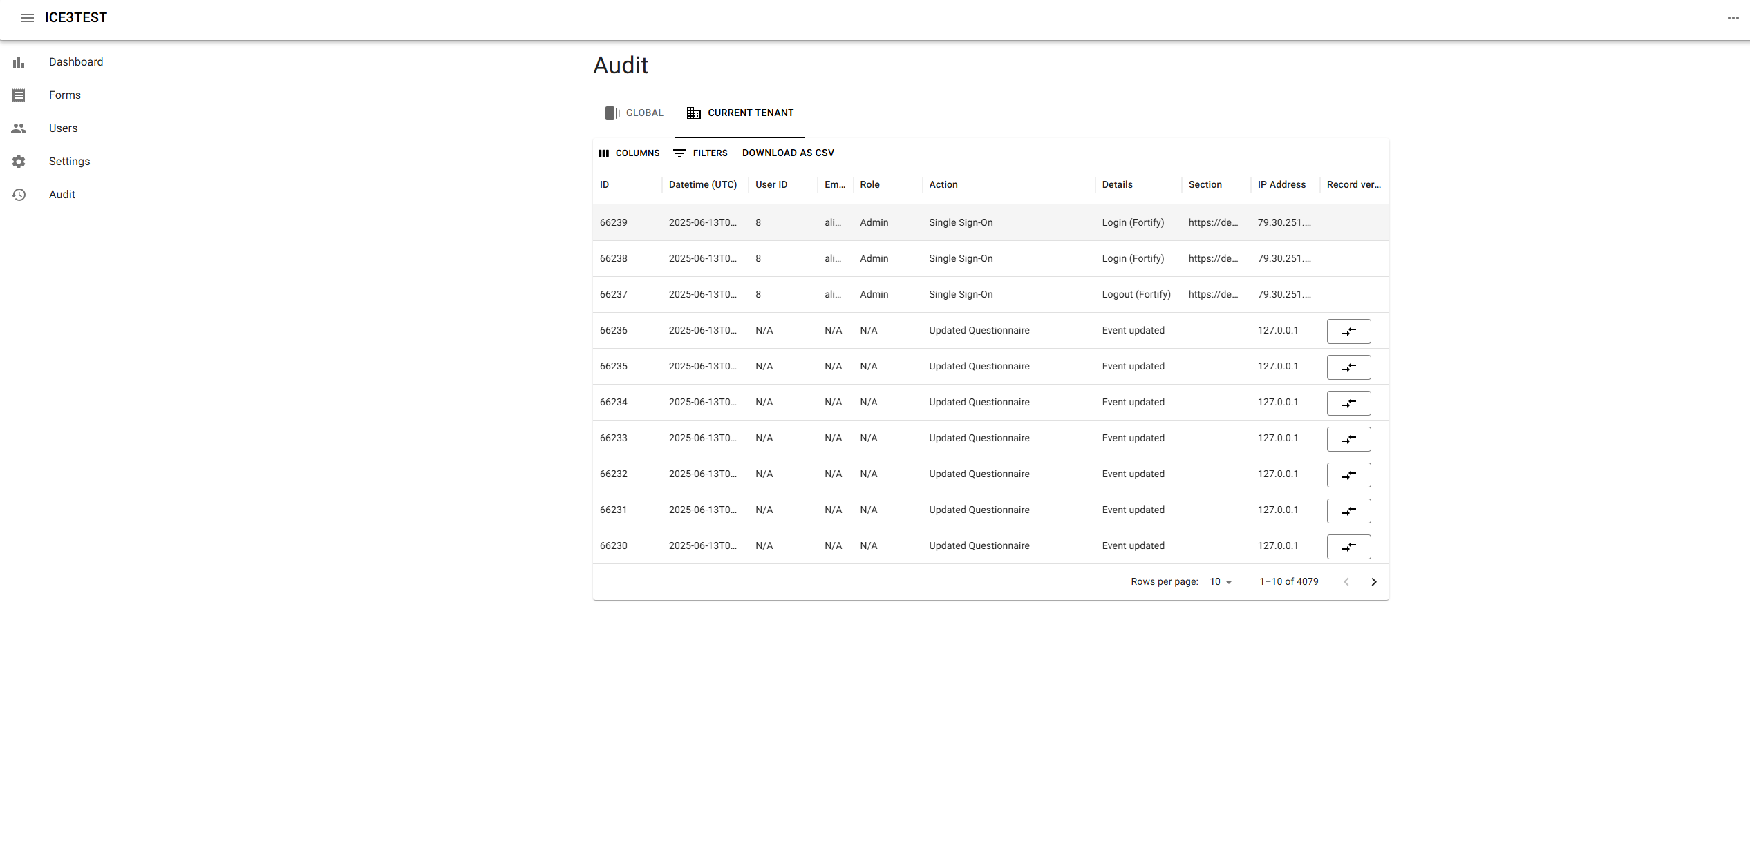Viewport: 1750px width, 850px height.
Task: Open Settings via the gear icon
Action: [x=19, y=162]
